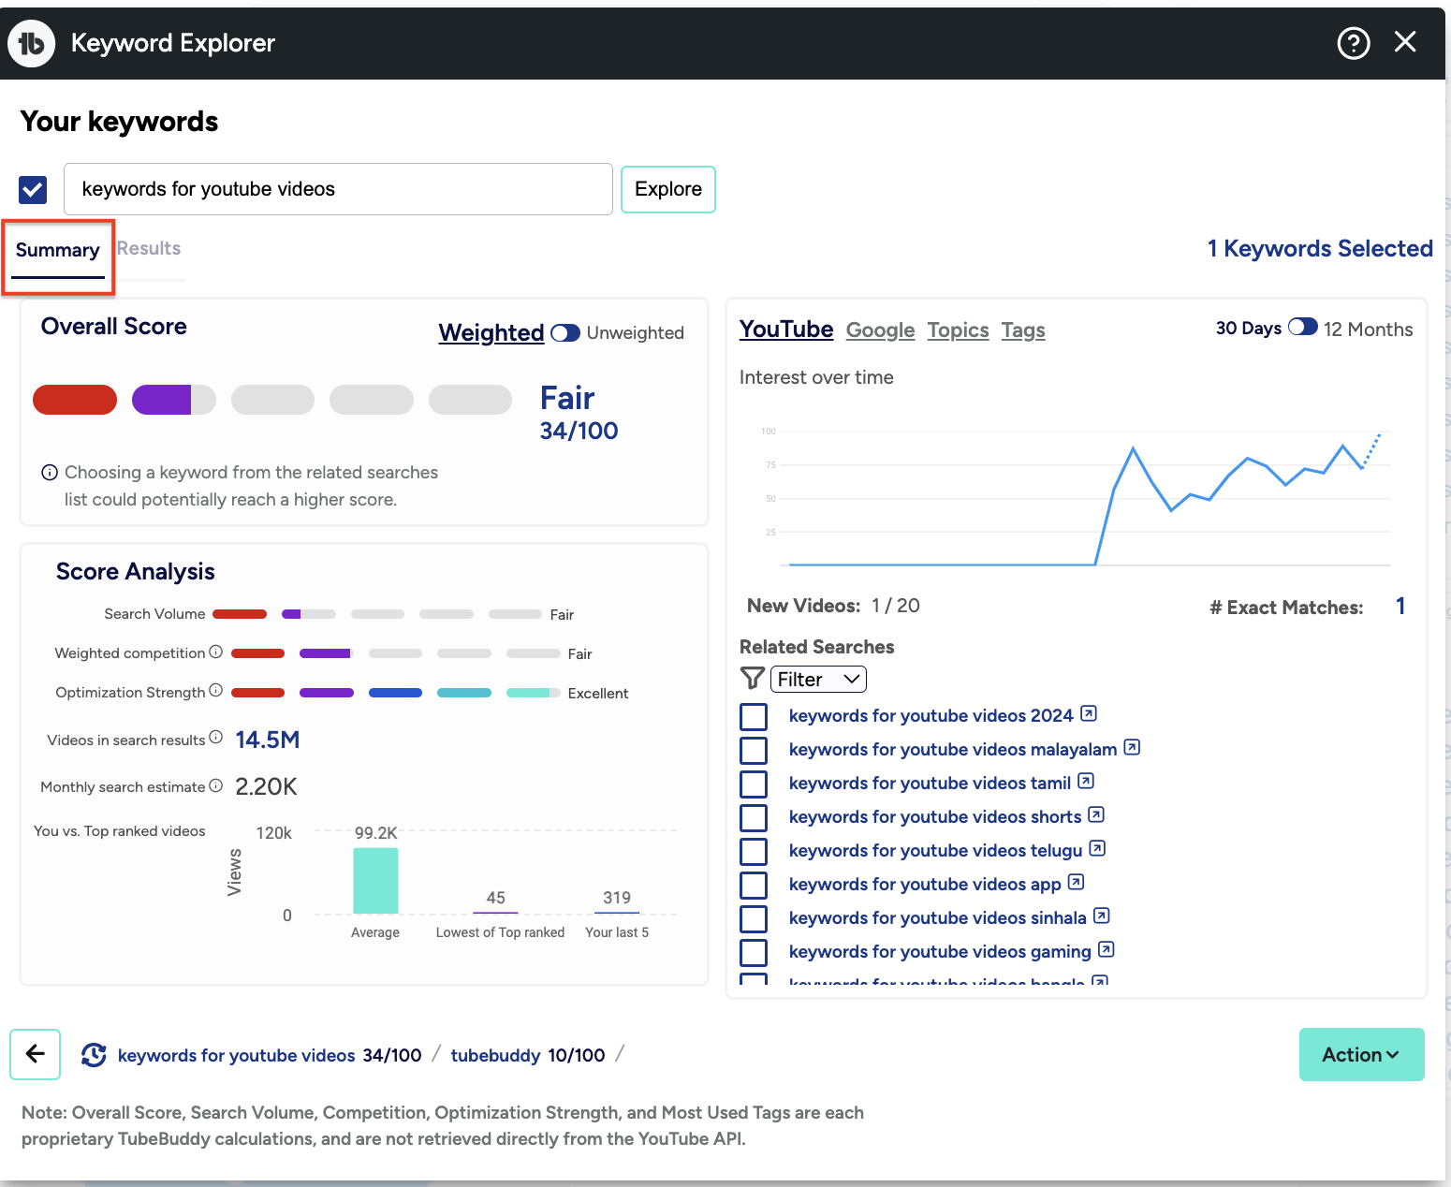Click the Explore button
The height and width of the screenshot is (1187, 1451).
[668, 189]
